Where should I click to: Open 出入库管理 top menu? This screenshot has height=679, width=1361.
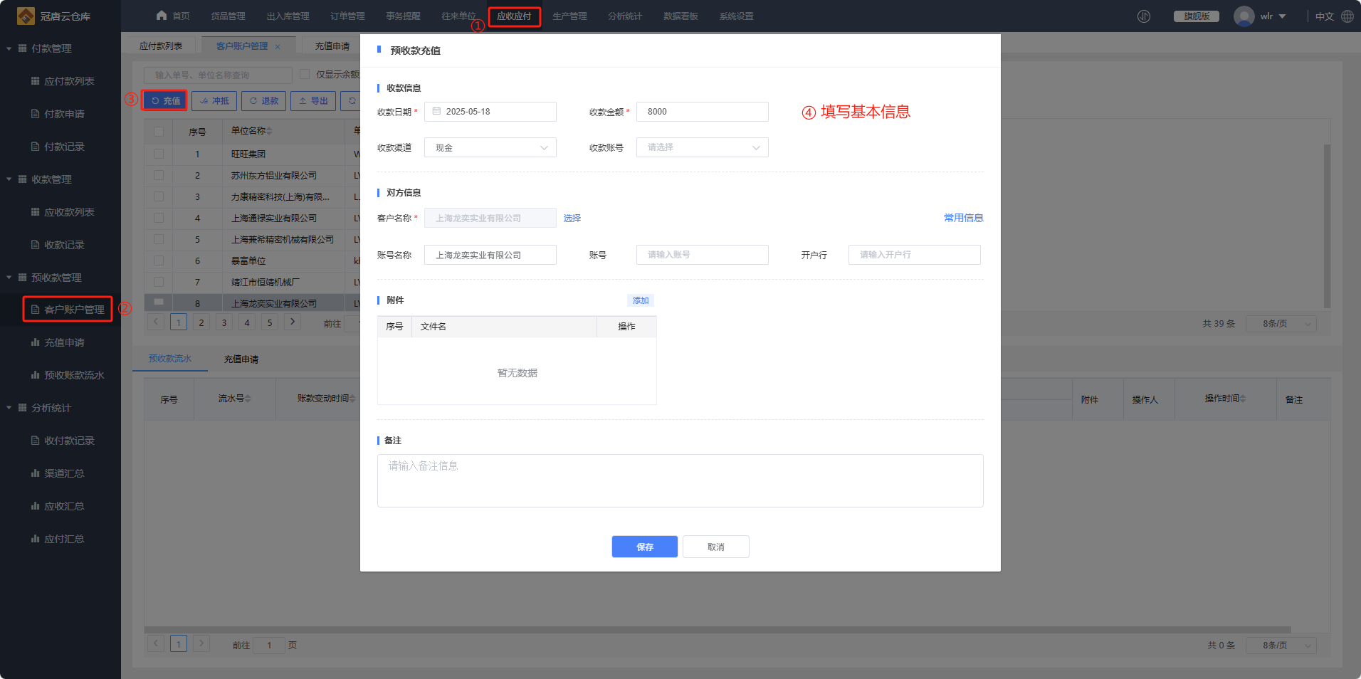tap(288, 16)
